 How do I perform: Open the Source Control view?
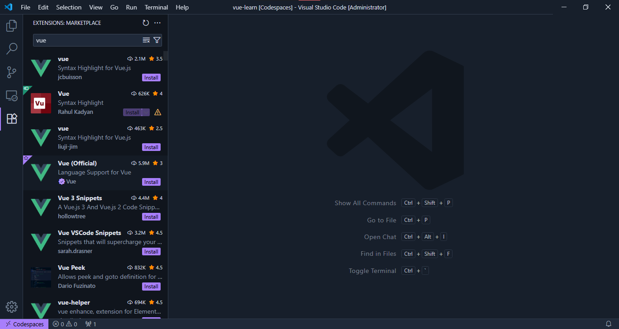11,72
